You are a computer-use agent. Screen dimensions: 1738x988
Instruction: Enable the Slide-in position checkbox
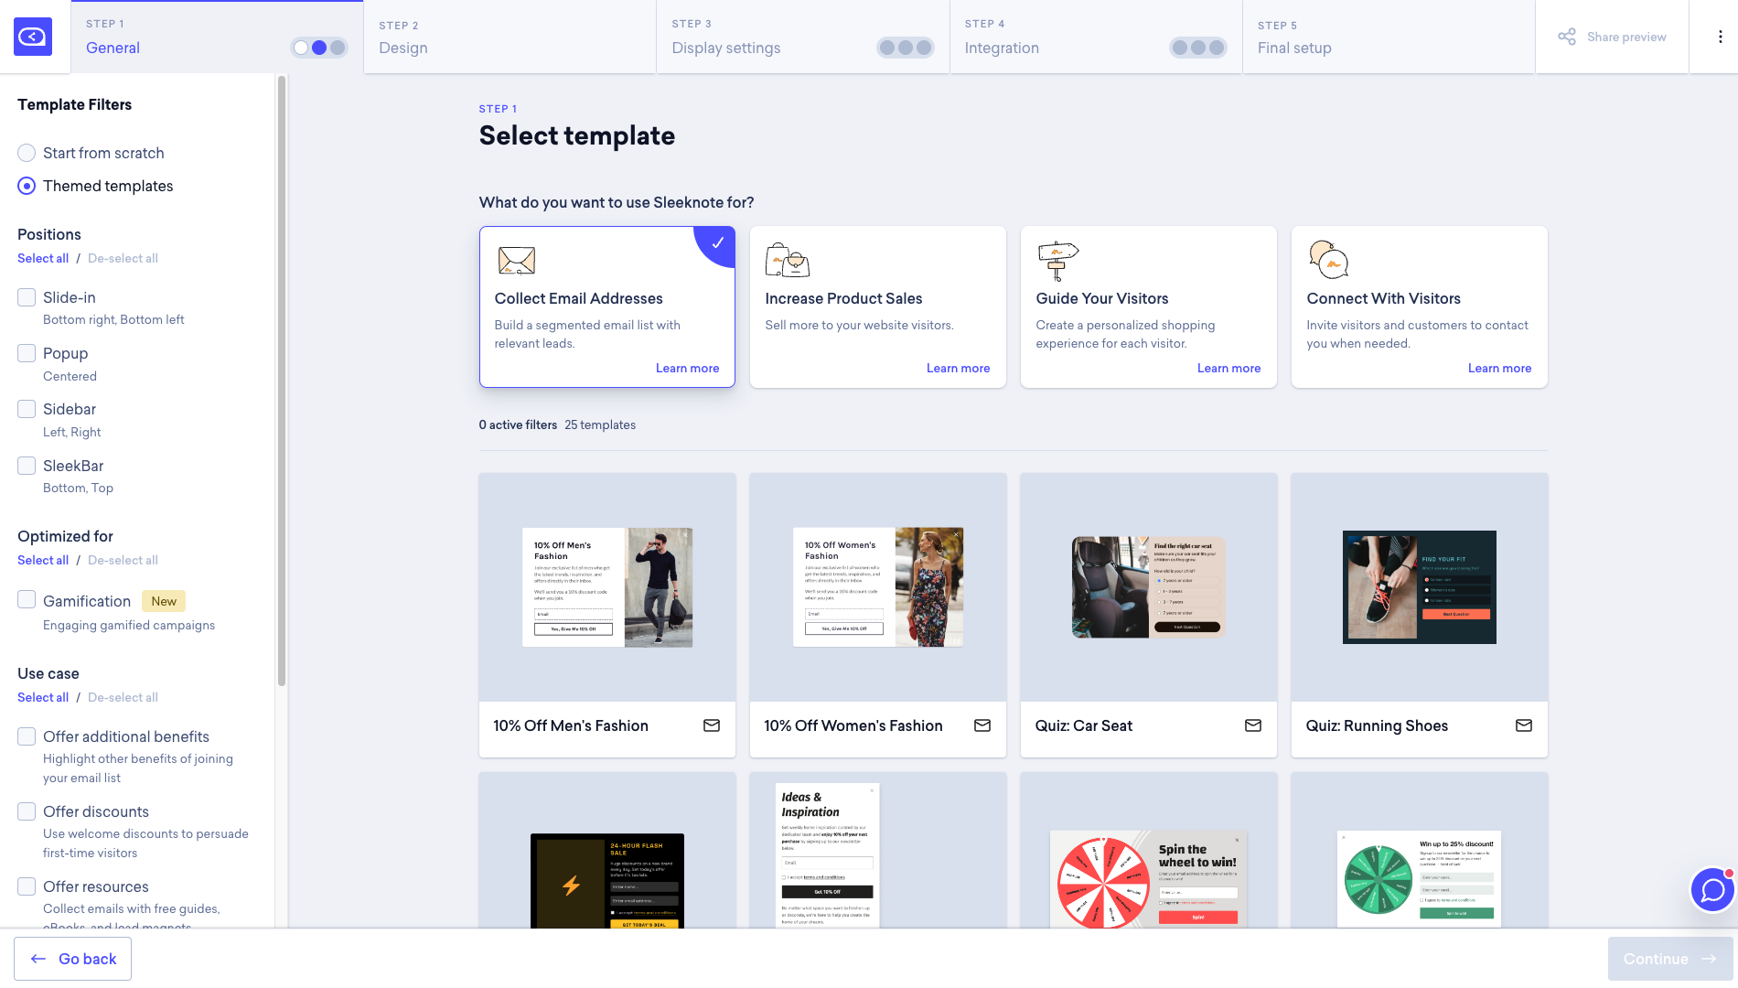[x=27, y=297]
